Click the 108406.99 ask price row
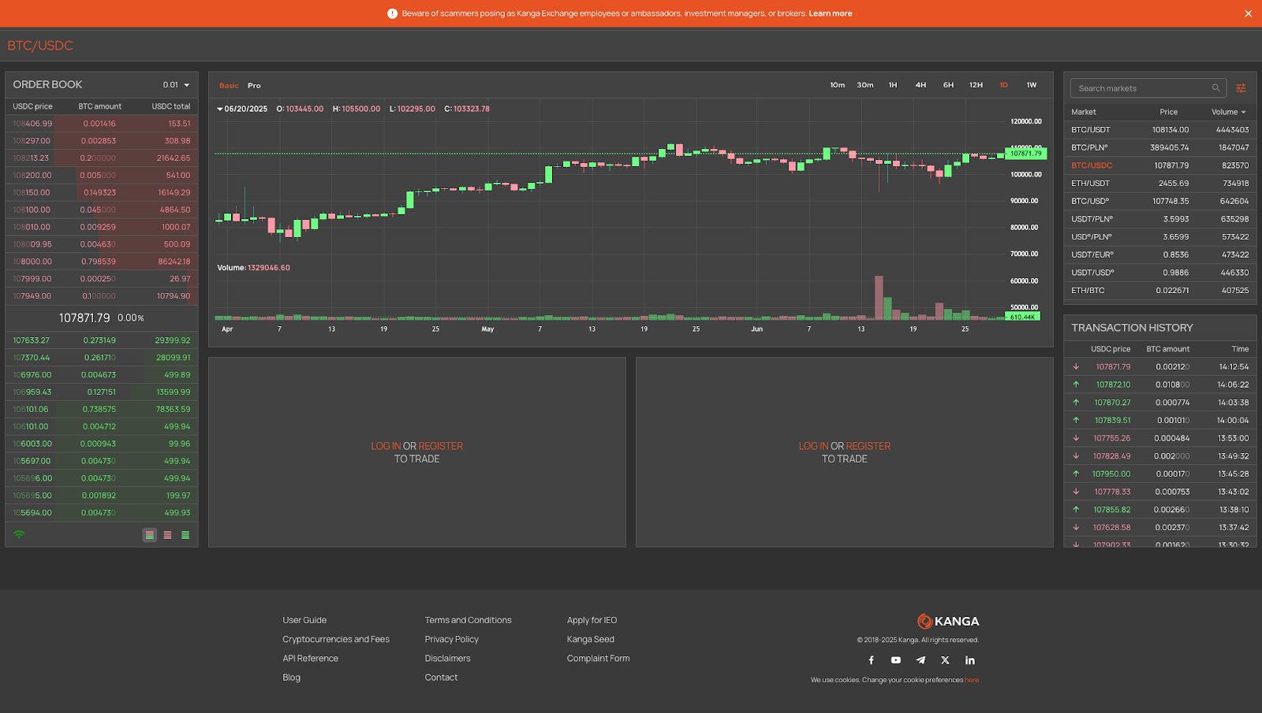Screen dimensions: 1262x713 click(x=102, y=124)
